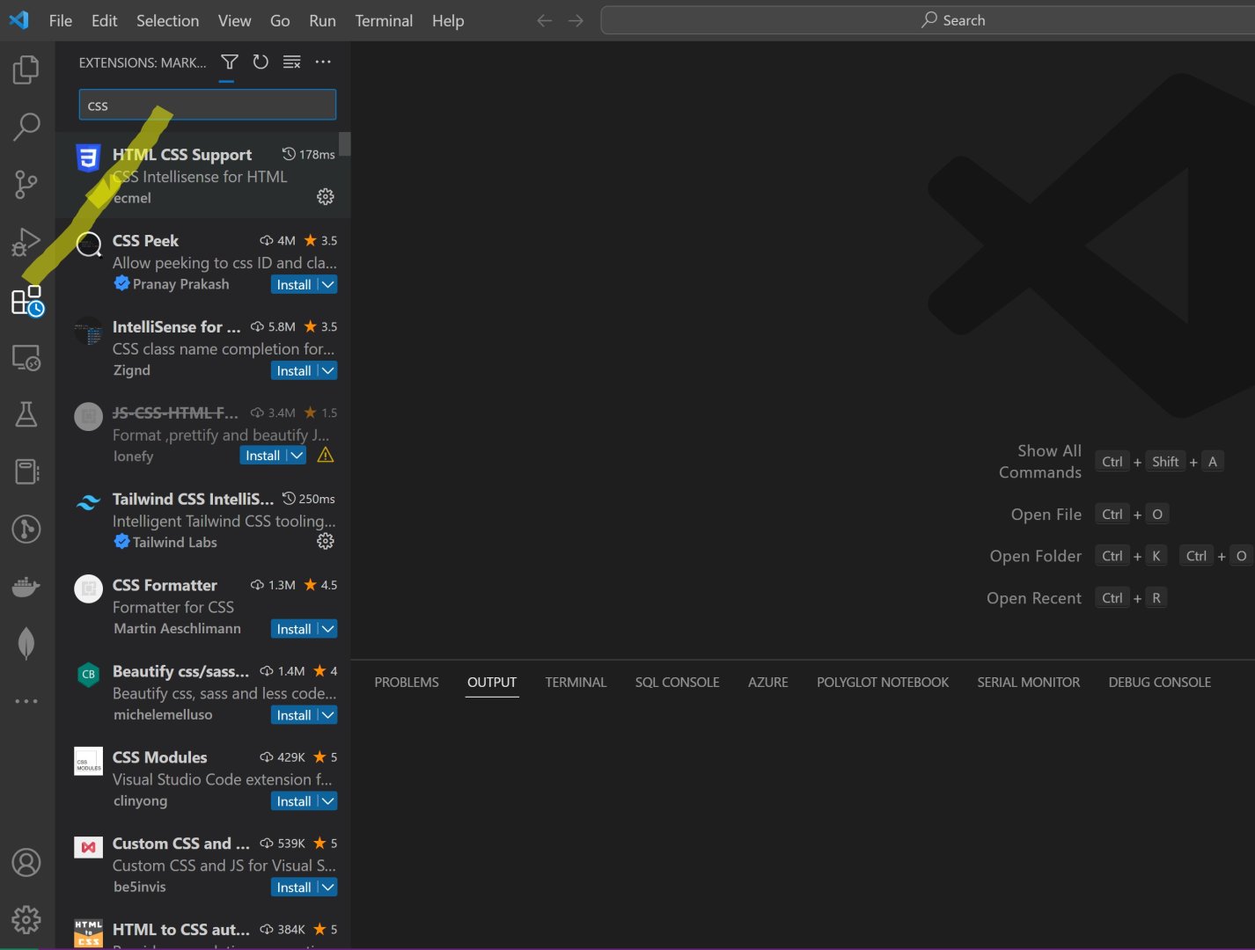Switch to the DEBUG CONSOLE tab
This screenshot has width=1255, height=950.
tap(1160, 682)
